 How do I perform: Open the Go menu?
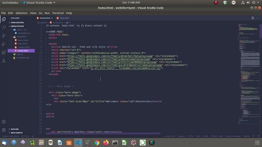tap(41, 13)
